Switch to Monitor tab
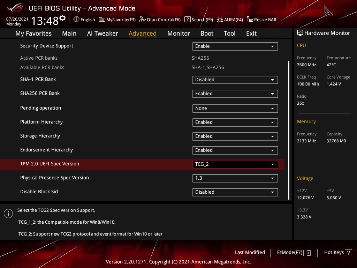The width and height of the screenshot is (357, 268). tap(178, 33)
